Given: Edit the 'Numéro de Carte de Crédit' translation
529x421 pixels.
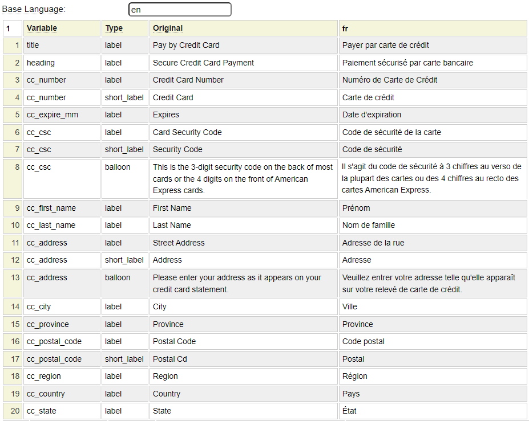Looking at the screenshot, I should coord(433,80).
